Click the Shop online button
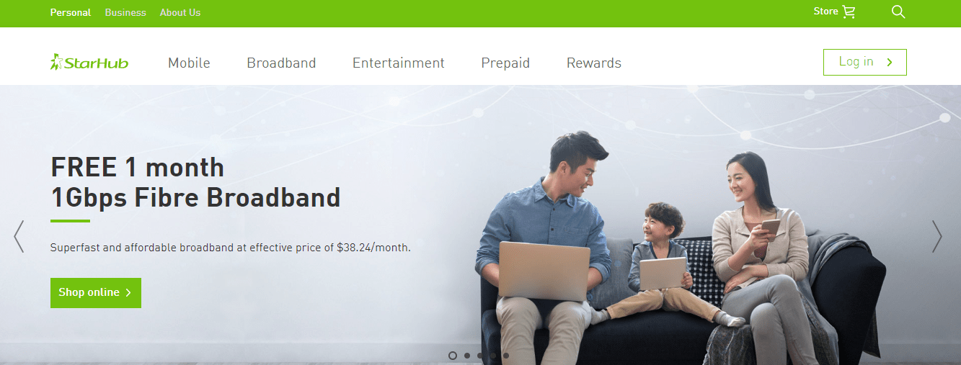 pyautogui.click(x=96, y=293)
